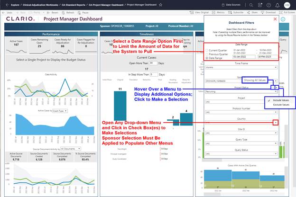Open the All Documents dropdown
Screen dimensions: 296x197
pos(71,149)
